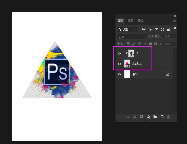187x144 pixels.
Task: Lock position move-arrows icon
Action: tap(139, 44)
